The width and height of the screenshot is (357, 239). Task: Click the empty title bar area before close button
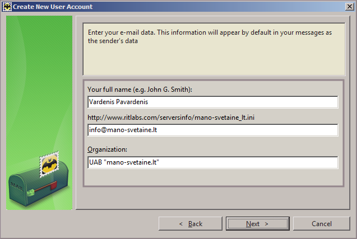224,7
